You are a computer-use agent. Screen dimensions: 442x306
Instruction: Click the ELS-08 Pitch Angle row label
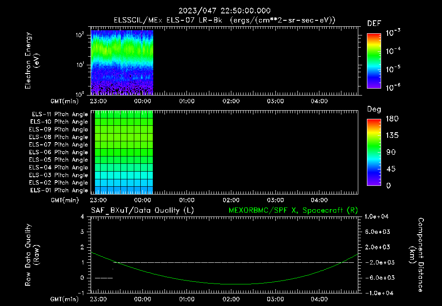(x=59, y=137)
